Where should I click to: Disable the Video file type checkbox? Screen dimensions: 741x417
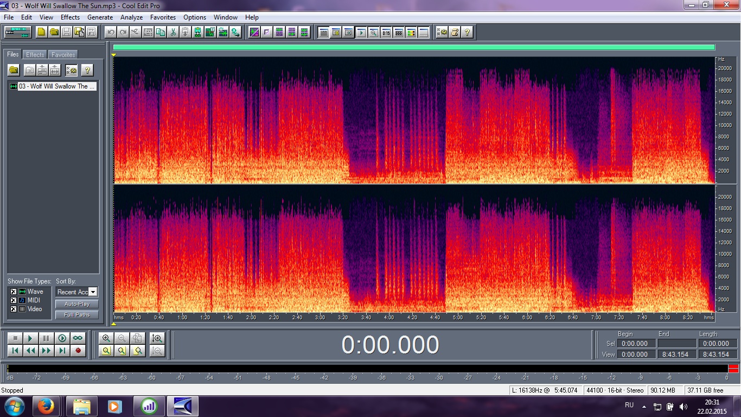[14, 309]
